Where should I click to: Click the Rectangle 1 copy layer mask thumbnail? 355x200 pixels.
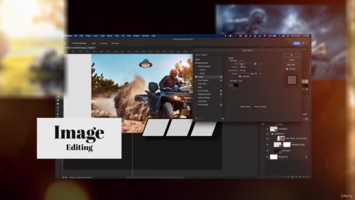click(x=287, y=144)
